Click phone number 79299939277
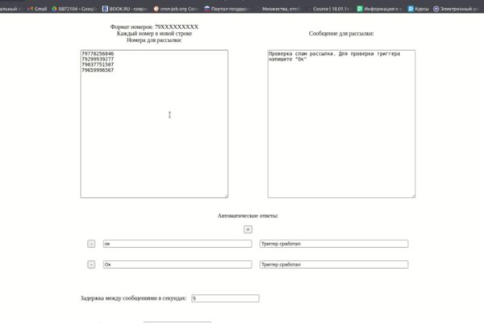Viewport: 484px width, 323px height. 98,59
